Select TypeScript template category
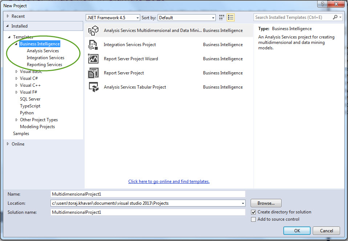 [x=30, y=106]
